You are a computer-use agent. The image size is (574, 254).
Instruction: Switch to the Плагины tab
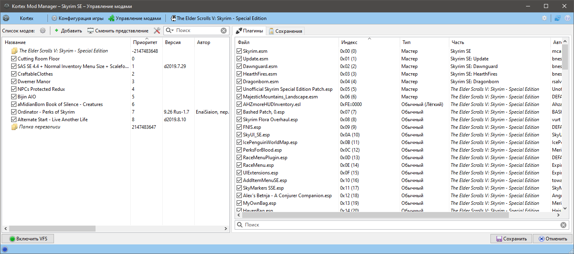249,31
